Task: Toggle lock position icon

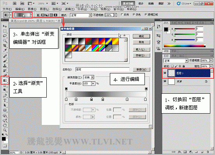Action: point(180,66)
